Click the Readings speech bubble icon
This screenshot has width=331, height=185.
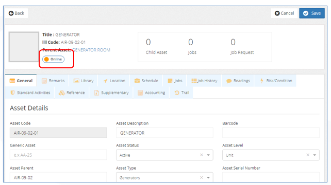[x=229, y=81]
